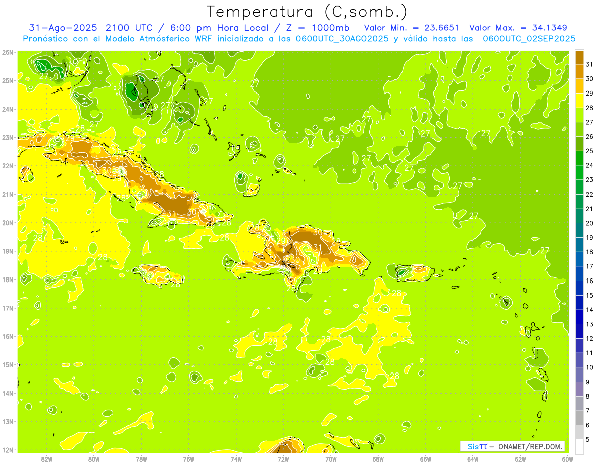
Task: Click '0600UTC_02SEP2025' valid-until text
Action: click(529, 39)
